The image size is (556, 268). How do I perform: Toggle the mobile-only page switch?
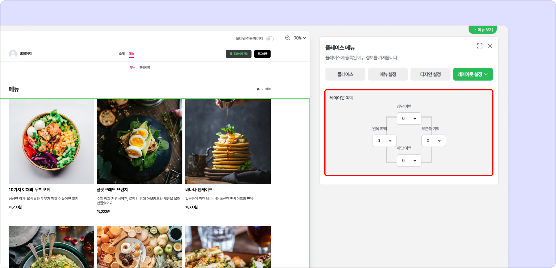point(270,39)
